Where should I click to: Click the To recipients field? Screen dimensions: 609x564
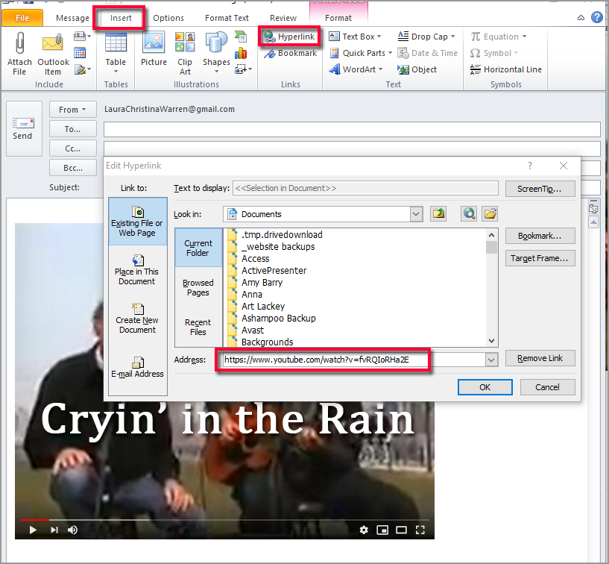pos(352,129)
